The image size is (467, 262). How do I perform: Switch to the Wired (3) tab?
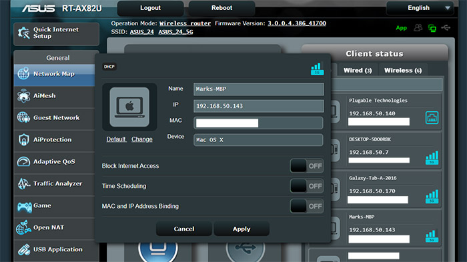click(358, 70)
